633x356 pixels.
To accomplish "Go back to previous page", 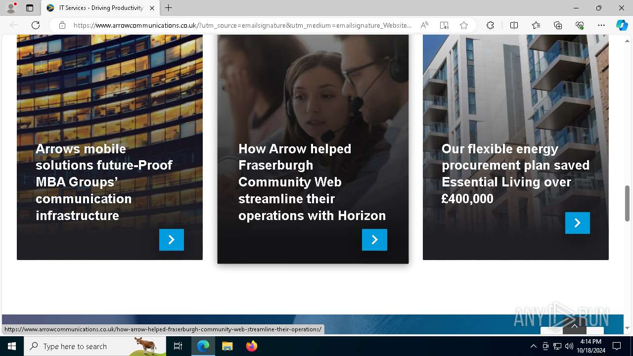I will (x=14, y=25).
